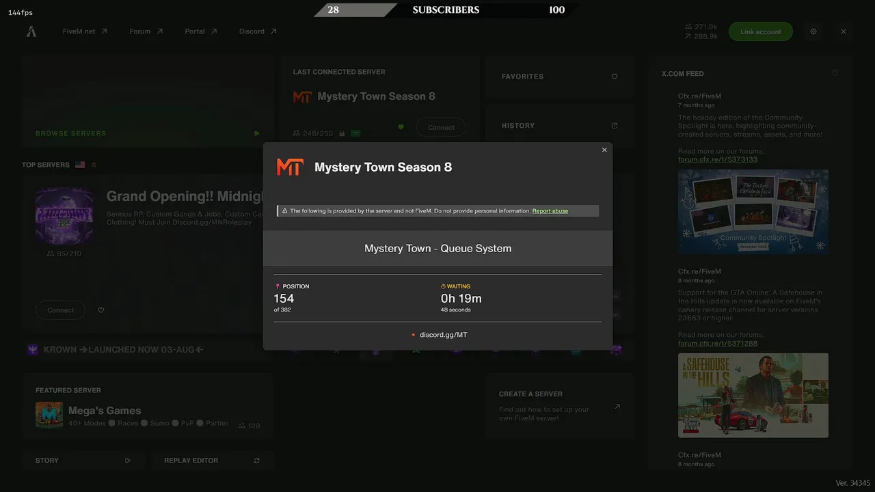The image size is (875, 492).
Task: Expand the Top Servers chevron
Action: coord(94,165)
